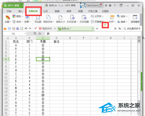Open the 主题 theme gallery
Screen dimensions: 145x116
8,19
